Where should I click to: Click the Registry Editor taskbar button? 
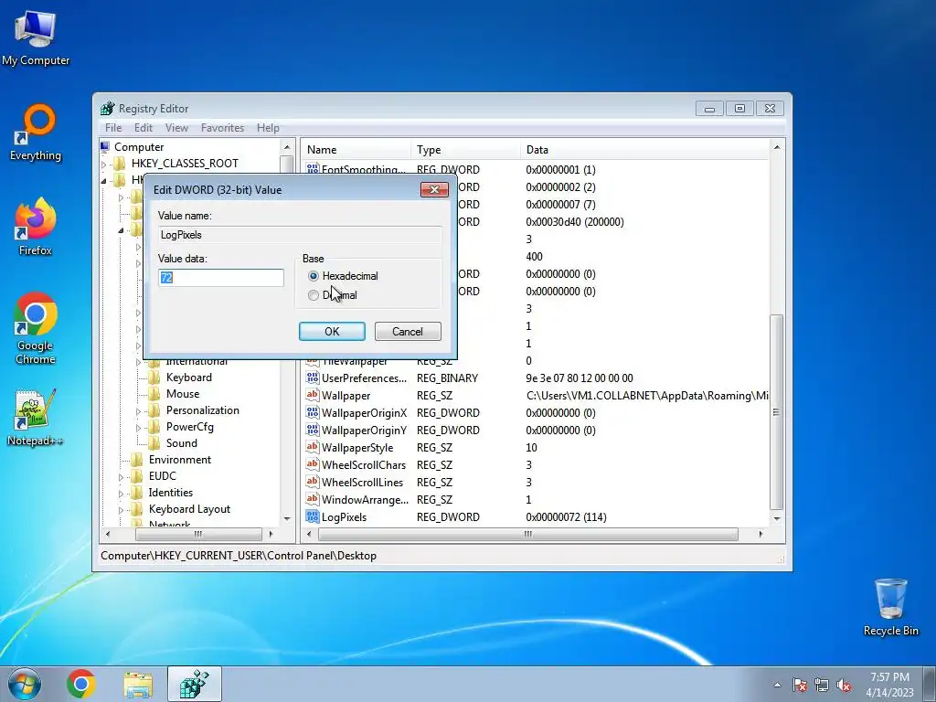pyautogui.click(x=195, y=684)
